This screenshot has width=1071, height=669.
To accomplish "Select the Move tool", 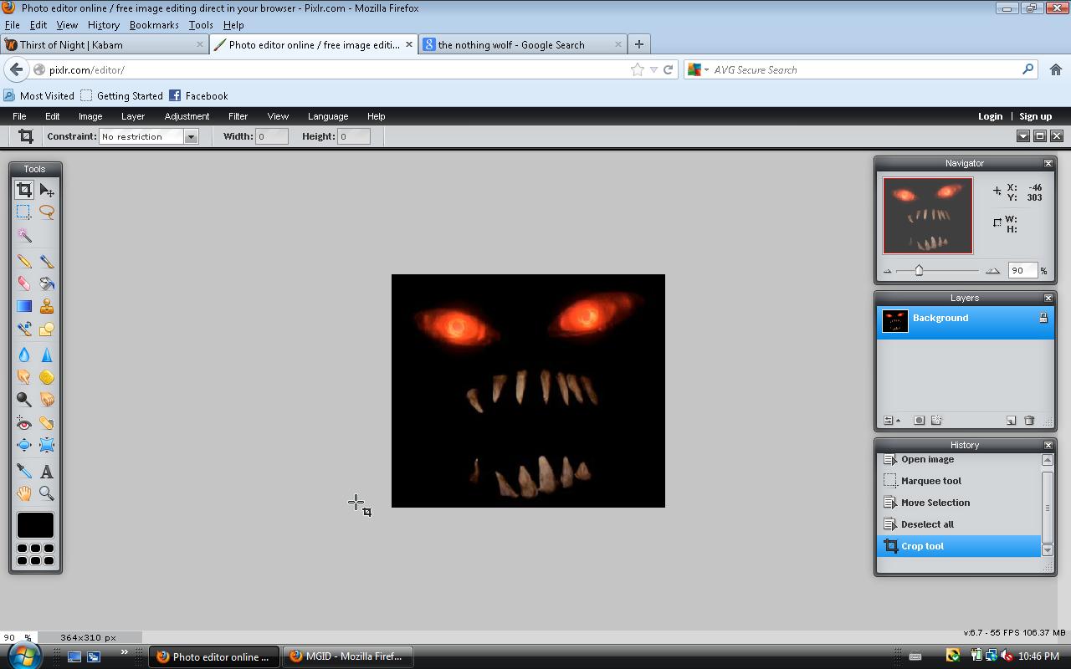I will 47,190.
